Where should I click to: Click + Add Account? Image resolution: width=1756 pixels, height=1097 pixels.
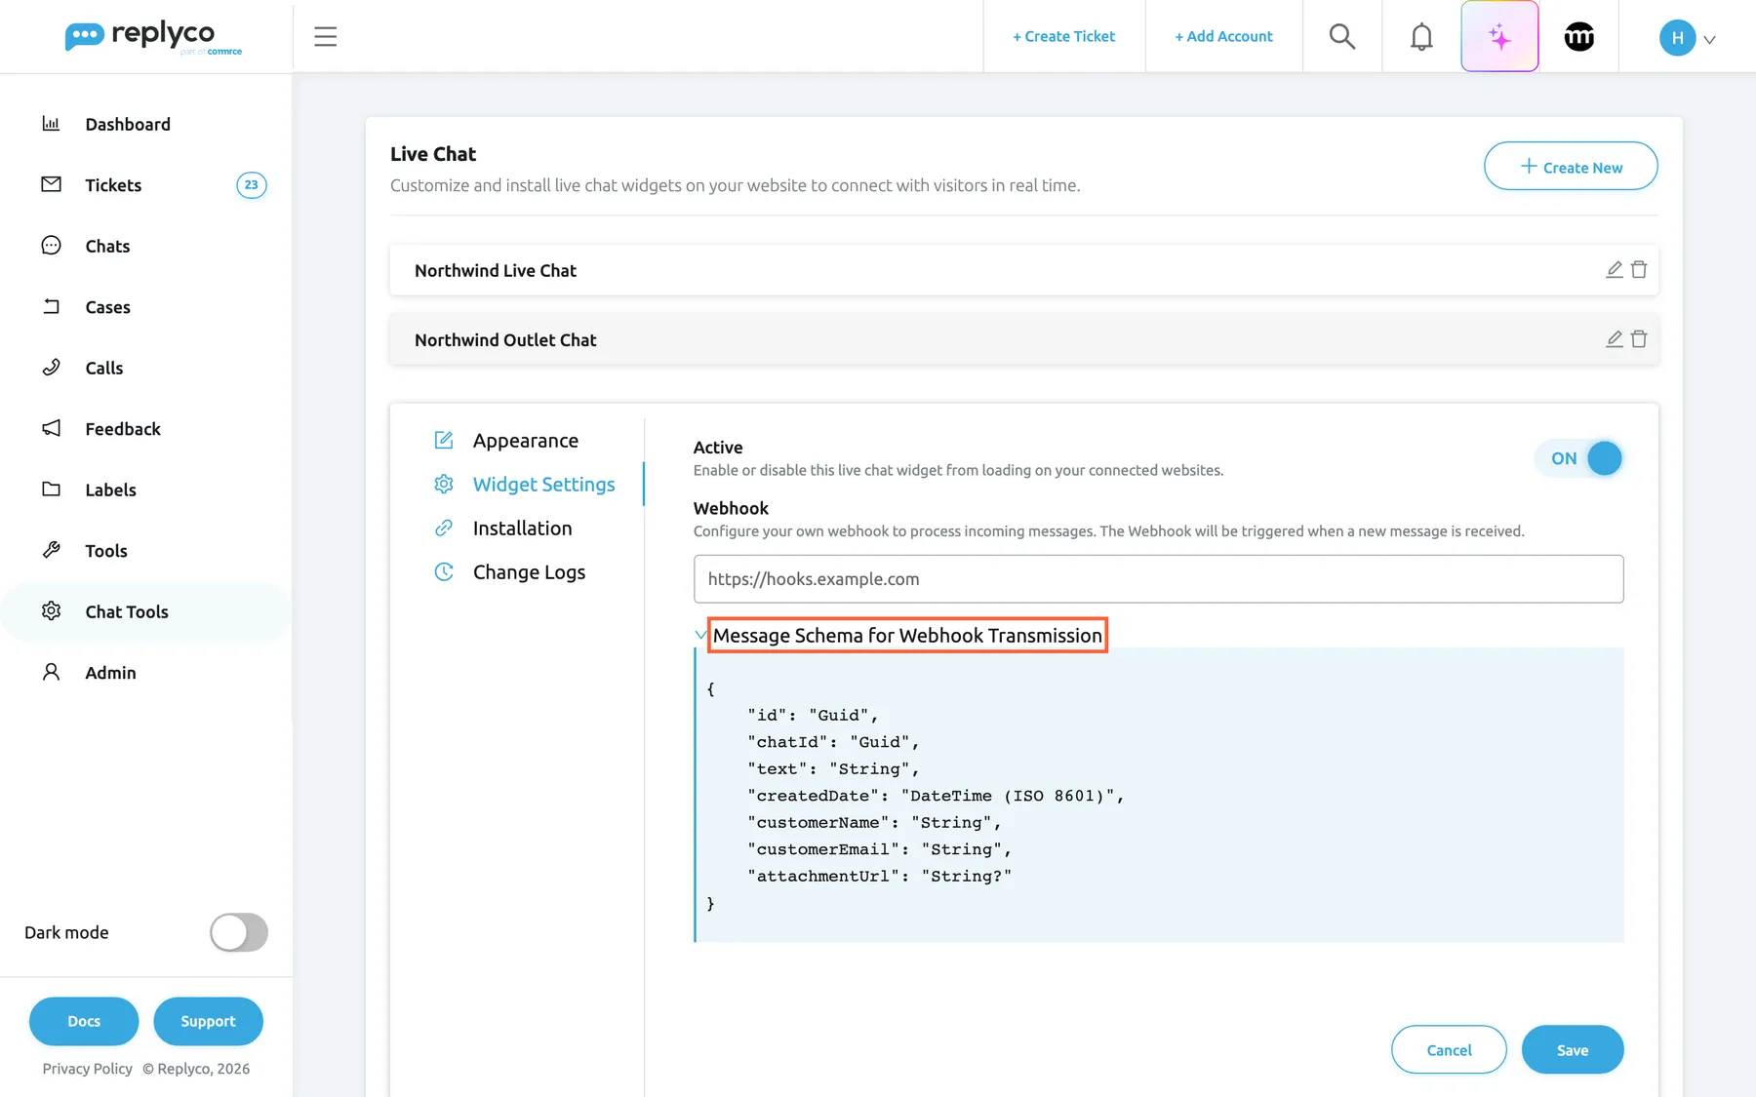click(1223, 37)
